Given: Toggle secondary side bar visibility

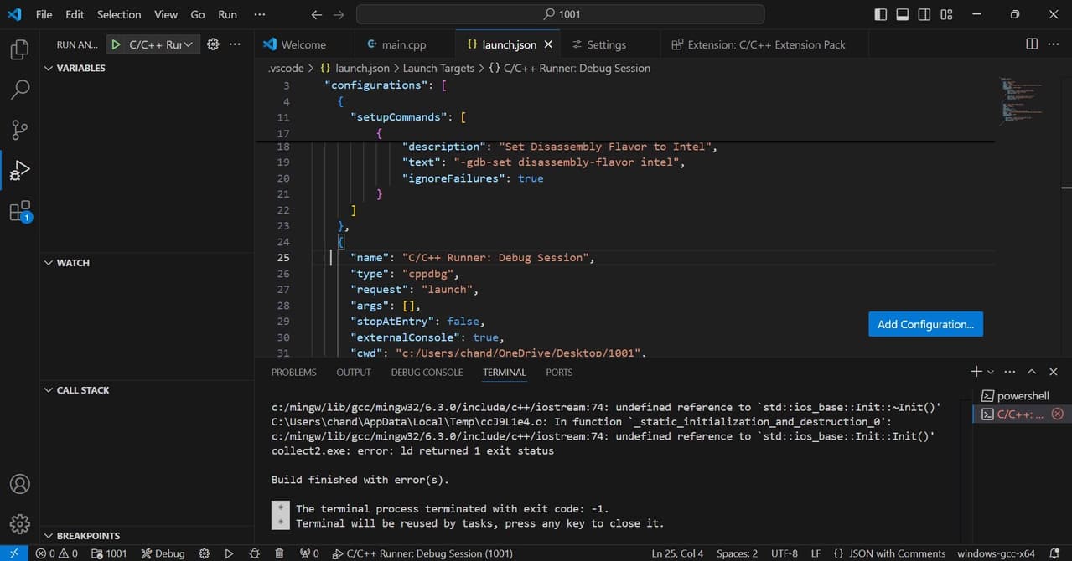Looking at the screenshot, I should tap(924, 14).
